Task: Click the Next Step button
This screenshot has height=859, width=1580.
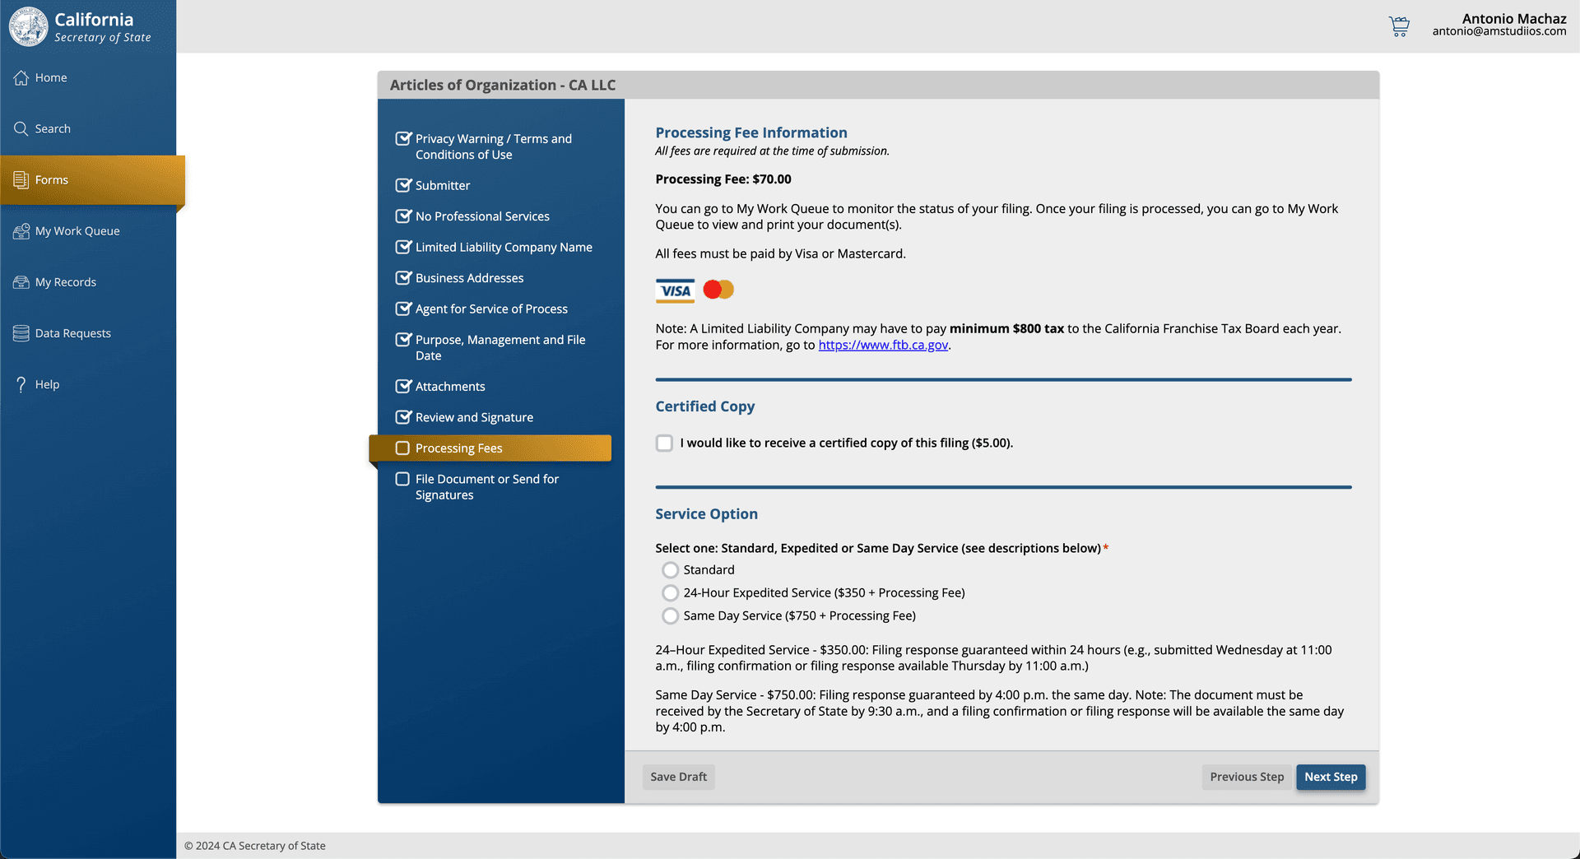Action: (1330, 777)
